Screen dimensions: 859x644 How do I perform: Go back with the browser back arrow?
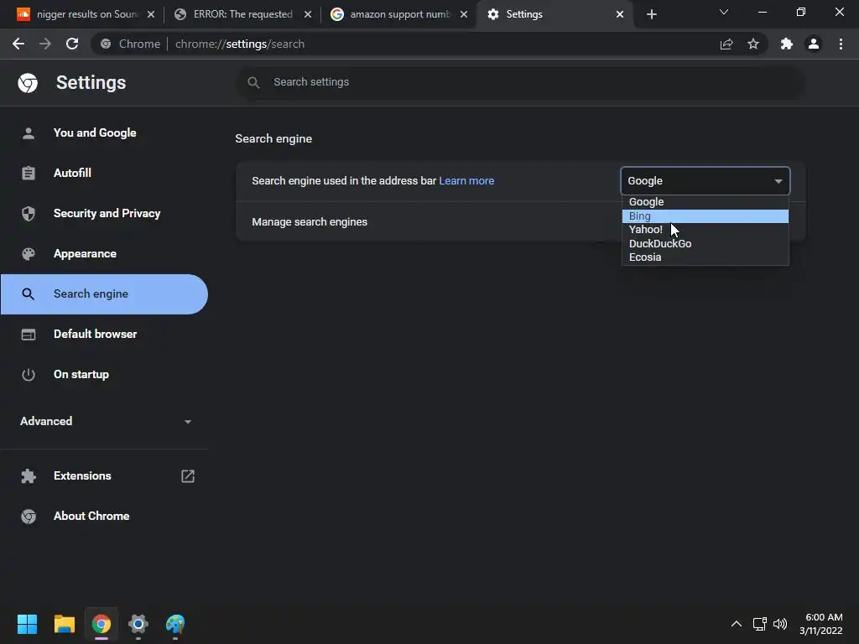point(18,44)
